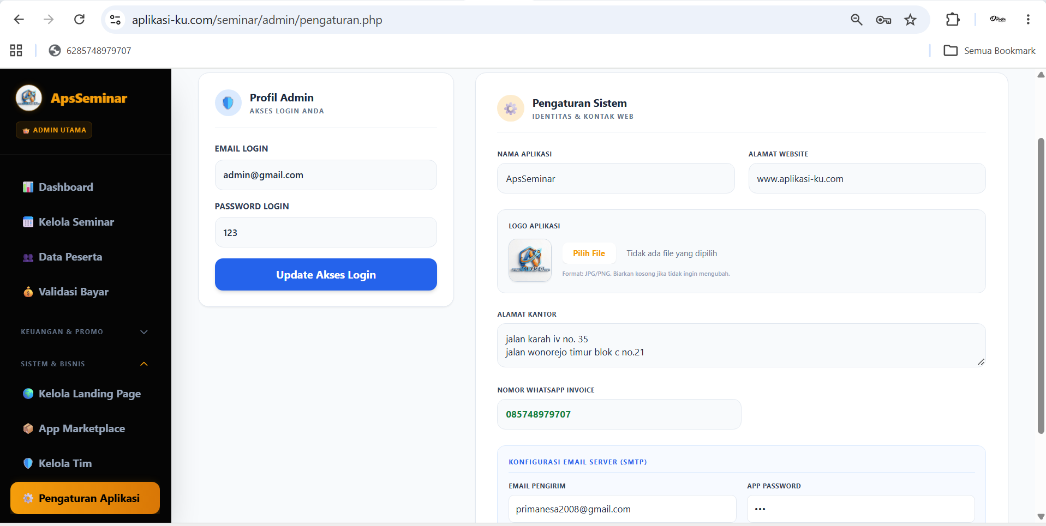The width and height of the screenshot is (1046, 526).
Task: Open Kelola Landing Page item
Action: 82,394
